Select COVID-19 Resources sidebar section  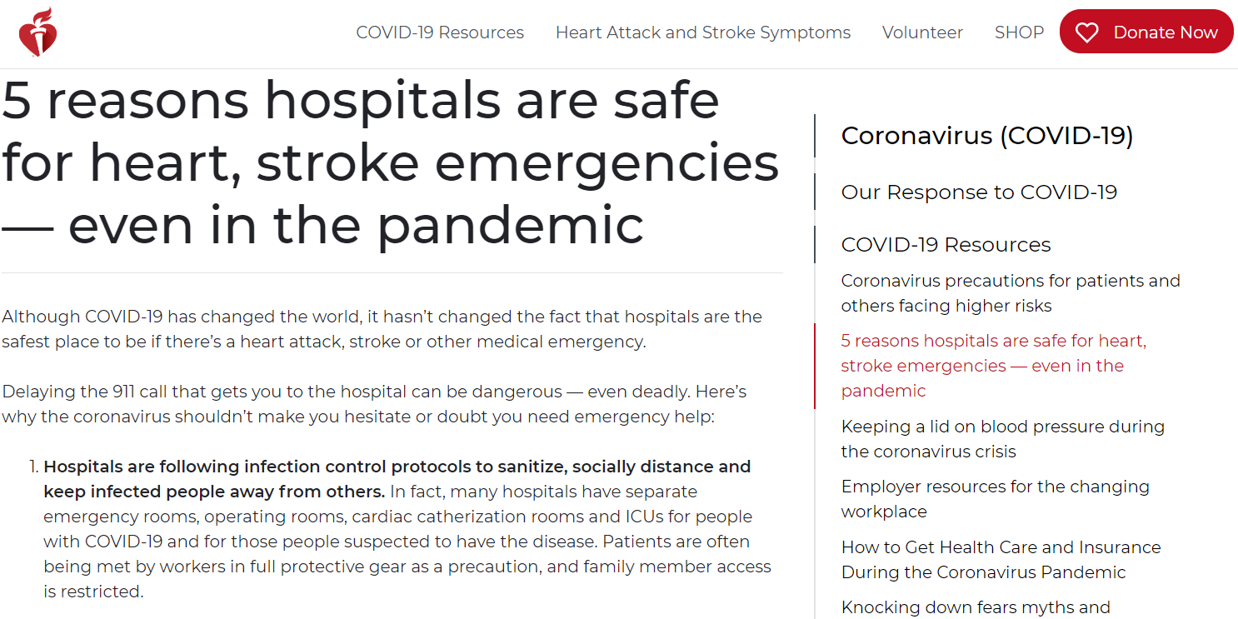click(x=946, y=245)
